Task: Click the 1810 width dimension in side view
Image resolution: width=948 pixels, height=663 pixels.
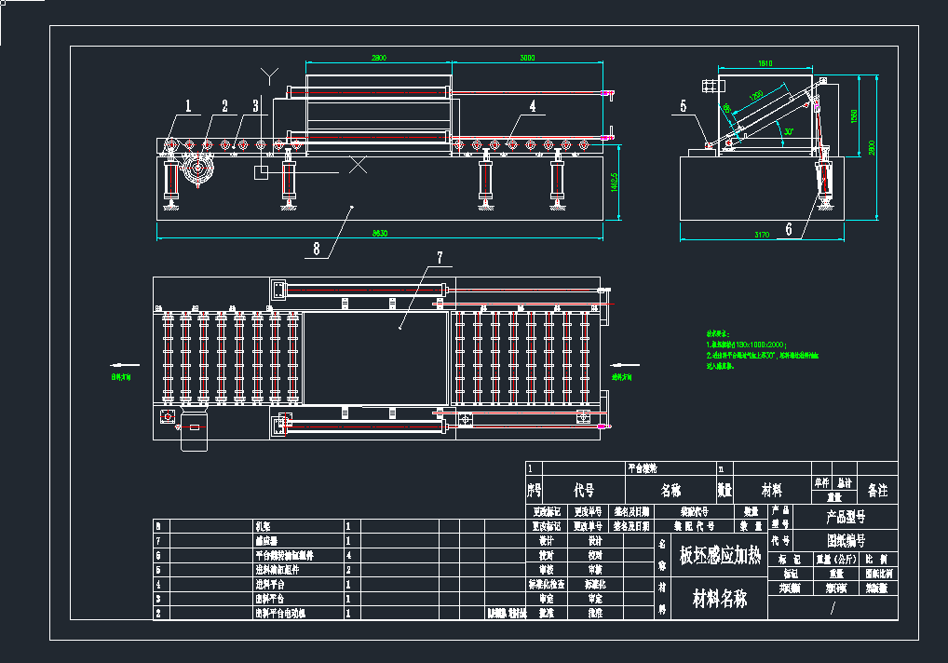Action: [765, 64]
